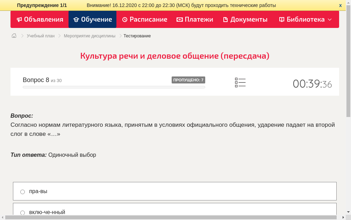The height and width of the screenshot is (220, 351).
Task: Open the Мероприятие дисциплины breadcrumb level
Action: tap(89, 36)
